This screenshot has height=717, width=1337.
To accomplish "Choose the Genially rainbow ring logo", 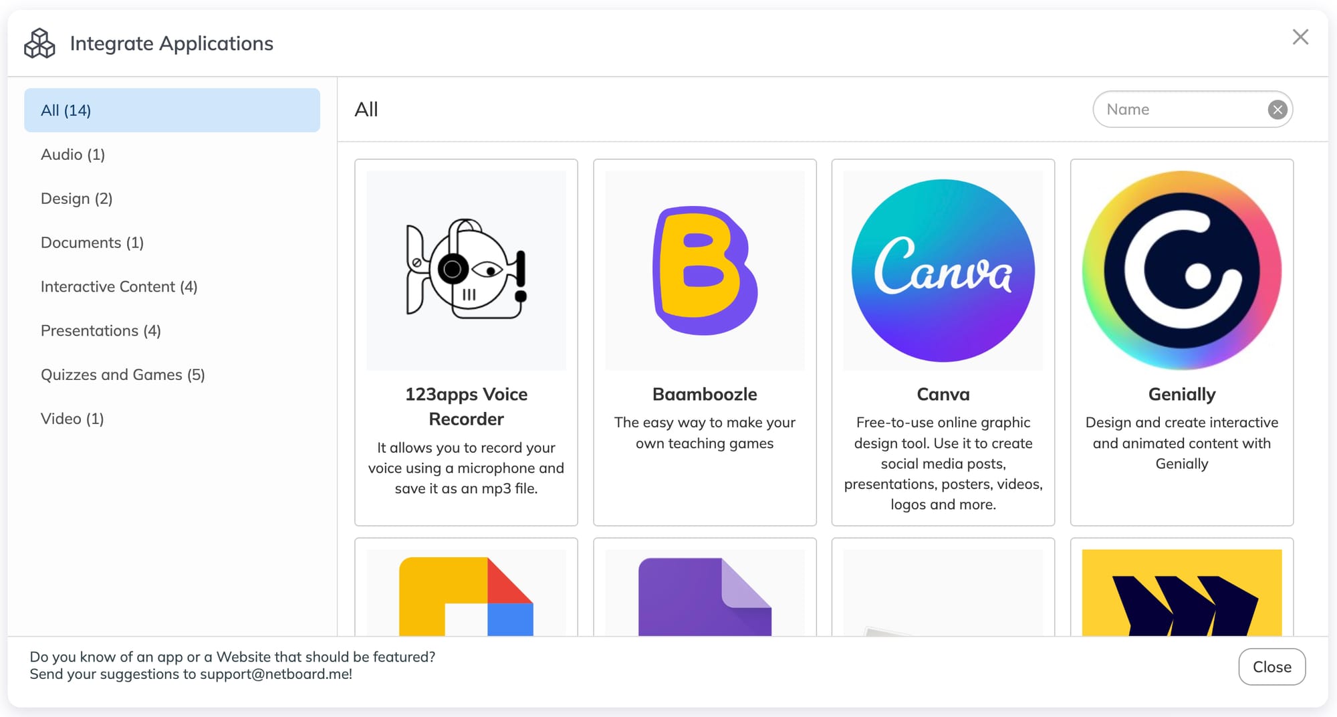I will click(x=1182, y=270).
